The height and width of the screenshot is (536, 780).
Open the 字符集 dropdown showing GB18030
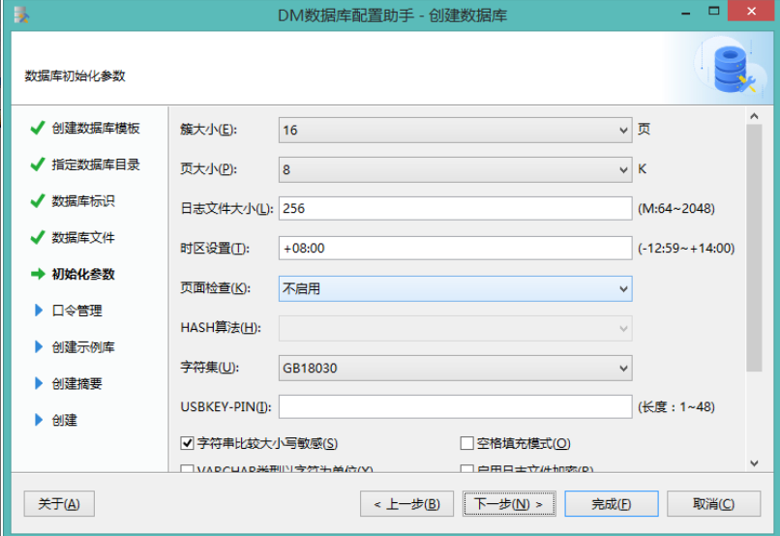tap(455, 368)
